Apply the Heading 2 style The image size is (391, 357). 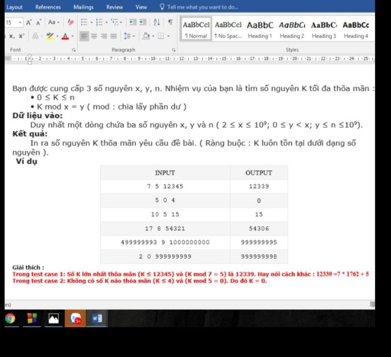tap(292, 29)
